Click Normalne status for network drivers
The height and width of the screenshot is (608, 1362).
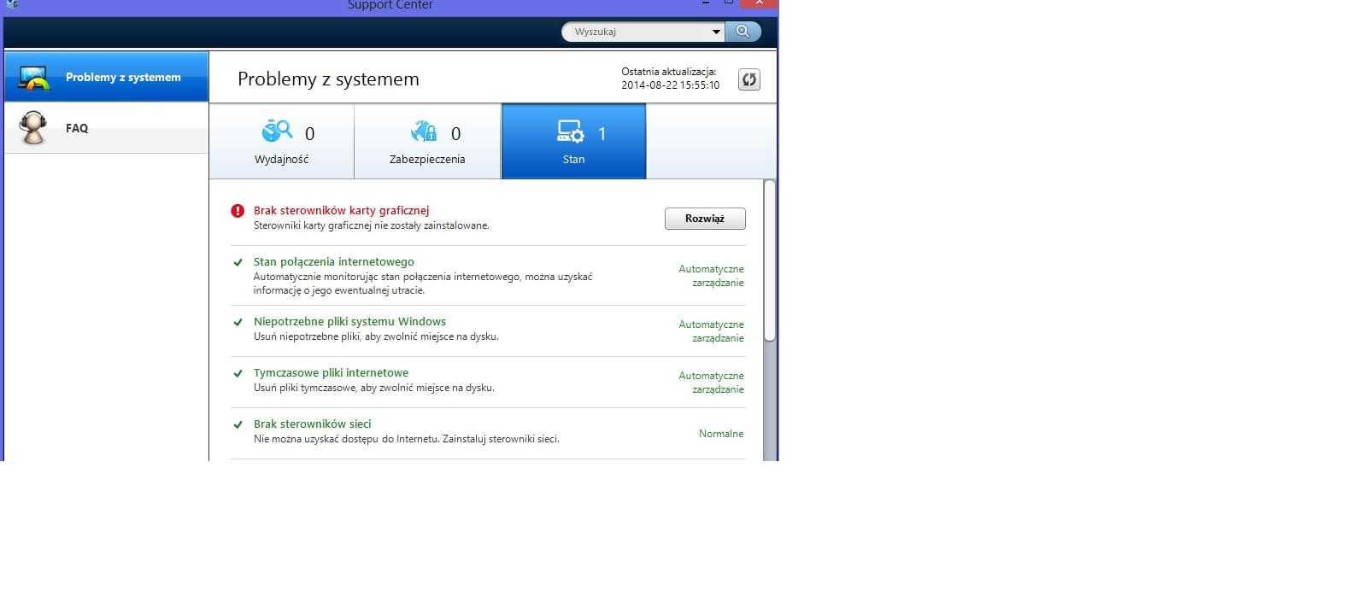(721, 434)
